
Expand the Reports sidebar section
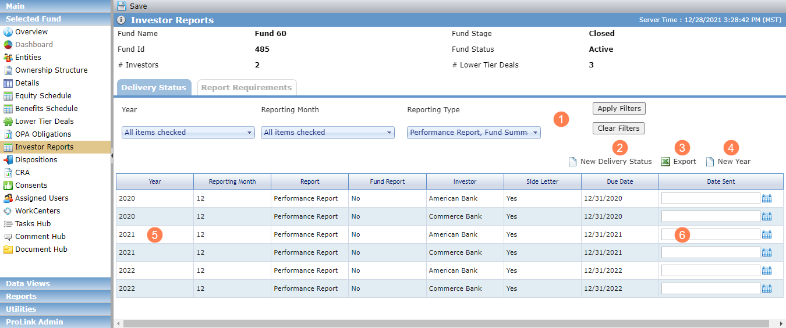[55, 297]
